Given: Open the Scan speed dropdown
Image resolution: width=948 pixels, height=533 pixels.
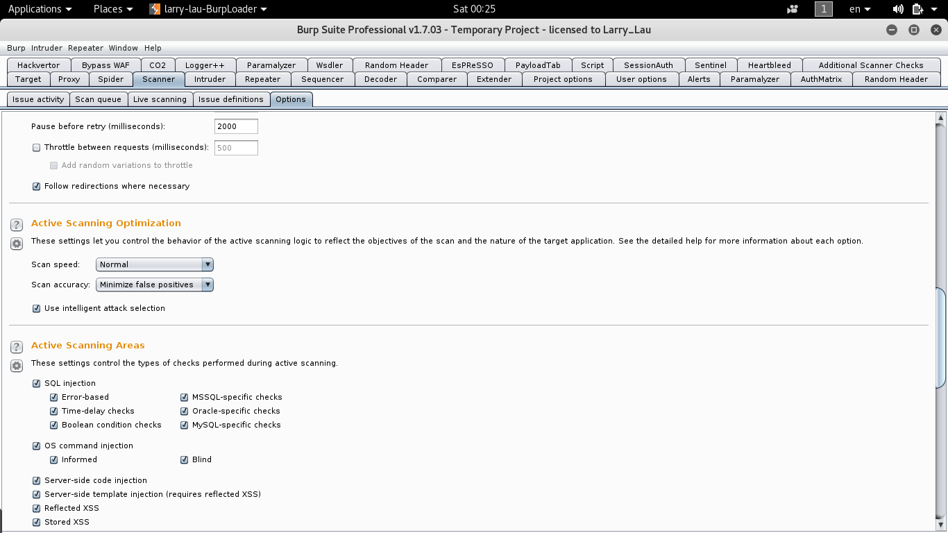Looking at the screenshot, I should coord(154,264).
